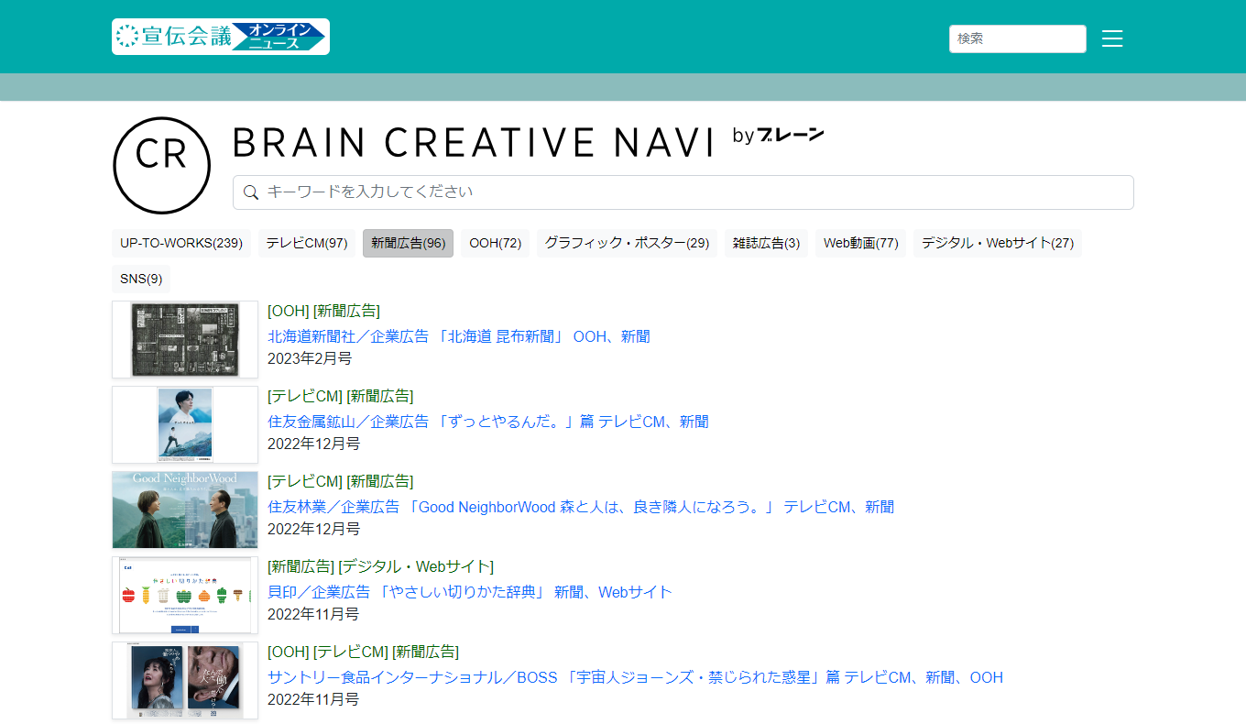The image size is (1246, 724).
Task: Click the [OOH] [新聞広告] tag line
Action: [x=323, y=311]
